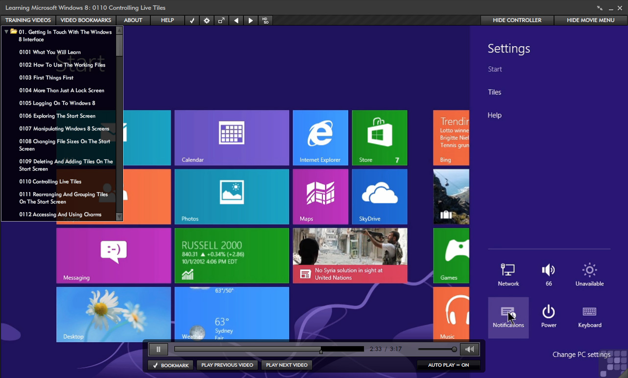This screenshot has height=378, width=628.
Task: Select 0102 How To Use The Working Files
Action: coord(62,65)
